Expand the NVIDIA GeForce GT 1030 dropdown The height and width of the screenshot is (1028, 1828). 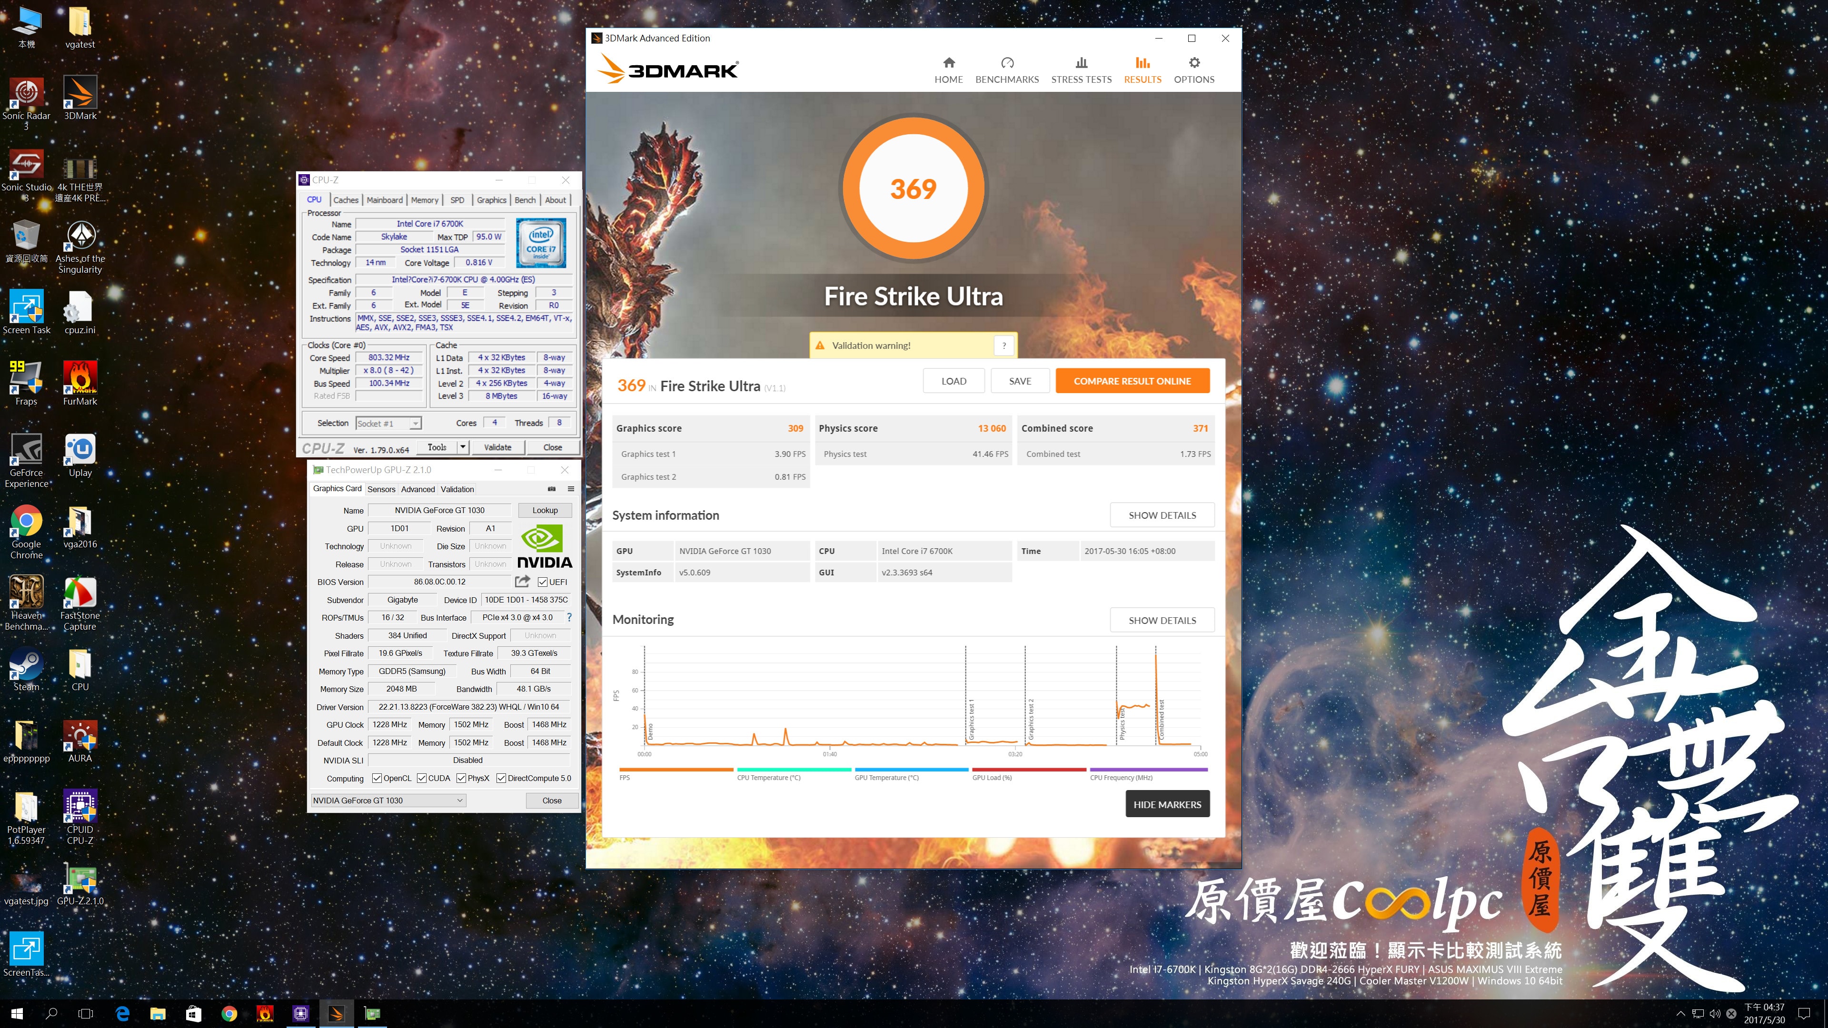[459, 800]
